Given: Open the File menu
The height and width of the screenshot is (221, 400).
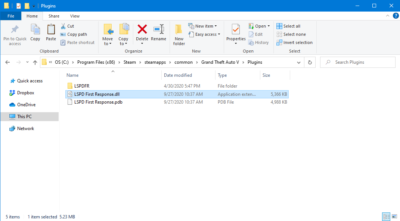Looking at the screenshot, I should (x=11, y=16).
